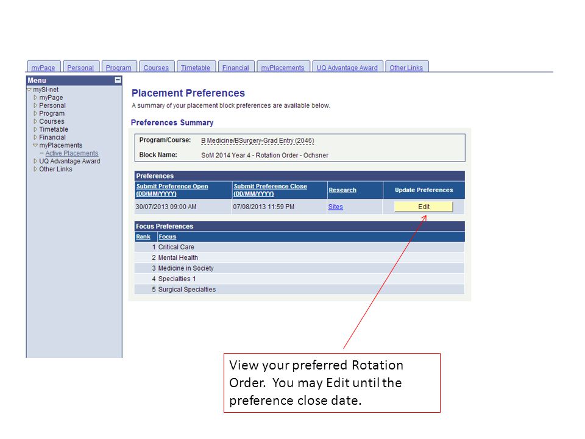The width and height of the screenshot is (585, 439).
Task: Collapse the myPlacements tree triangle
Action: (x=35, y=145)
